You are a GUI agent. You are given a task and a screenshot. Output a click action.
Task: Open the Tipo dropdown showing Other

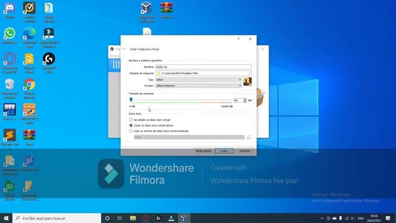pyautogui.click(x=199, y=80)
